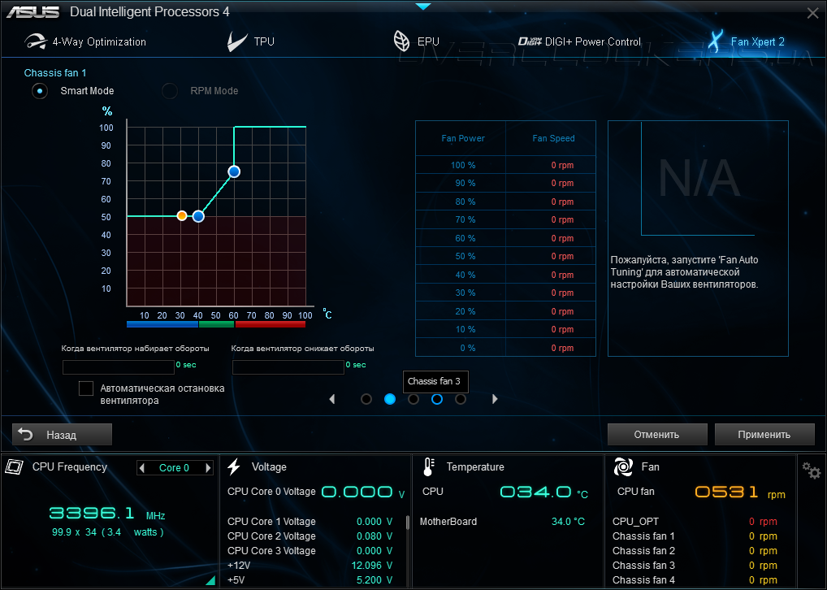Click the CPU Frequency chip icon

15,466
